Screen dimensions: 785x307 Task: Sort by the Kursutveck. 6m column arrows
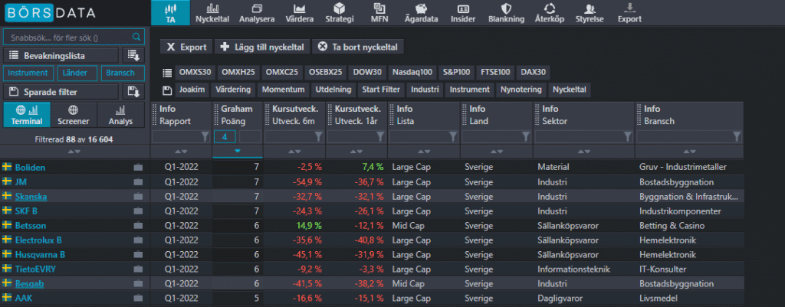click(x=295, y=151)
